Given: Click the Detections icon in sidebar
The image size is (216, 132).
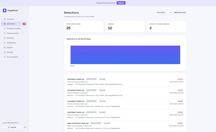Looking at the screenshot, I should (5, 24).
